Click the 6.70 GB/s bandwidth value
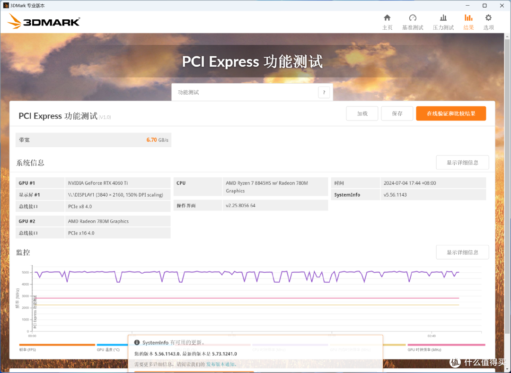 click(158, 140)
